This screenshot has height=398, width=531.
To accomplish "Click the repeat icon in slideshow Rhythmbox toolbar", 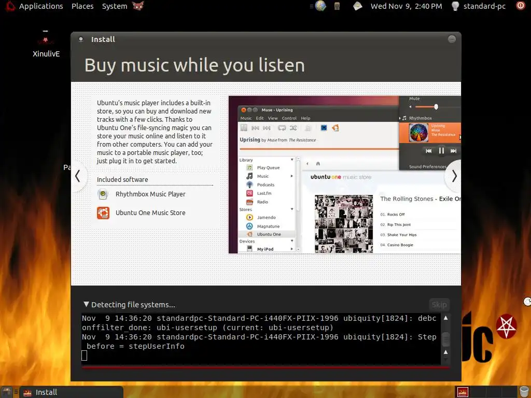I will (x=282, y=127).
